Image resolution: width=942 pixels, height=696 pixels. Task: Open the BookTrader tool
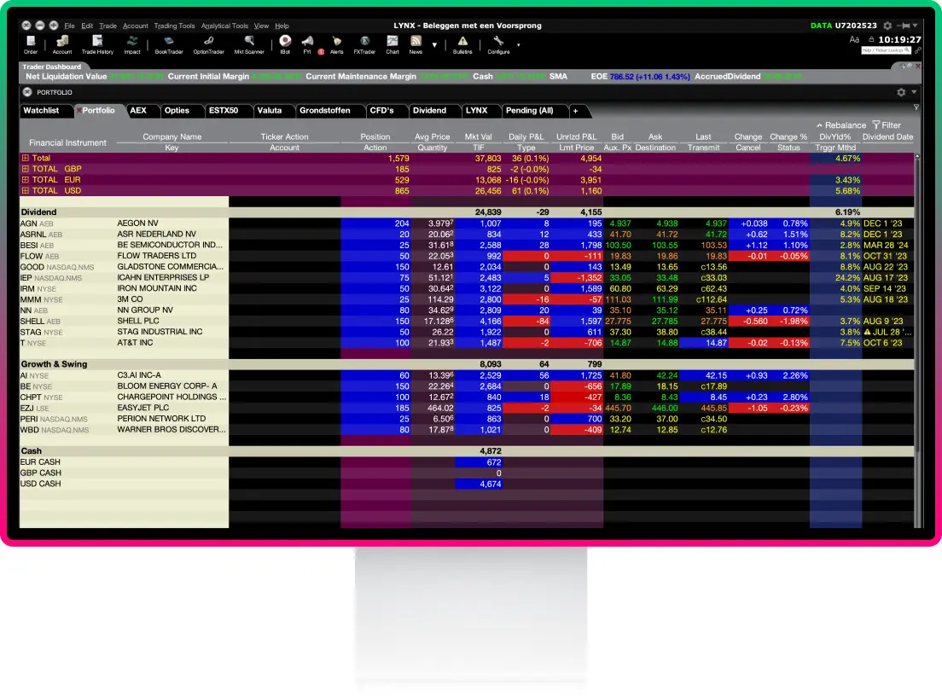click(x=169, y=44)
